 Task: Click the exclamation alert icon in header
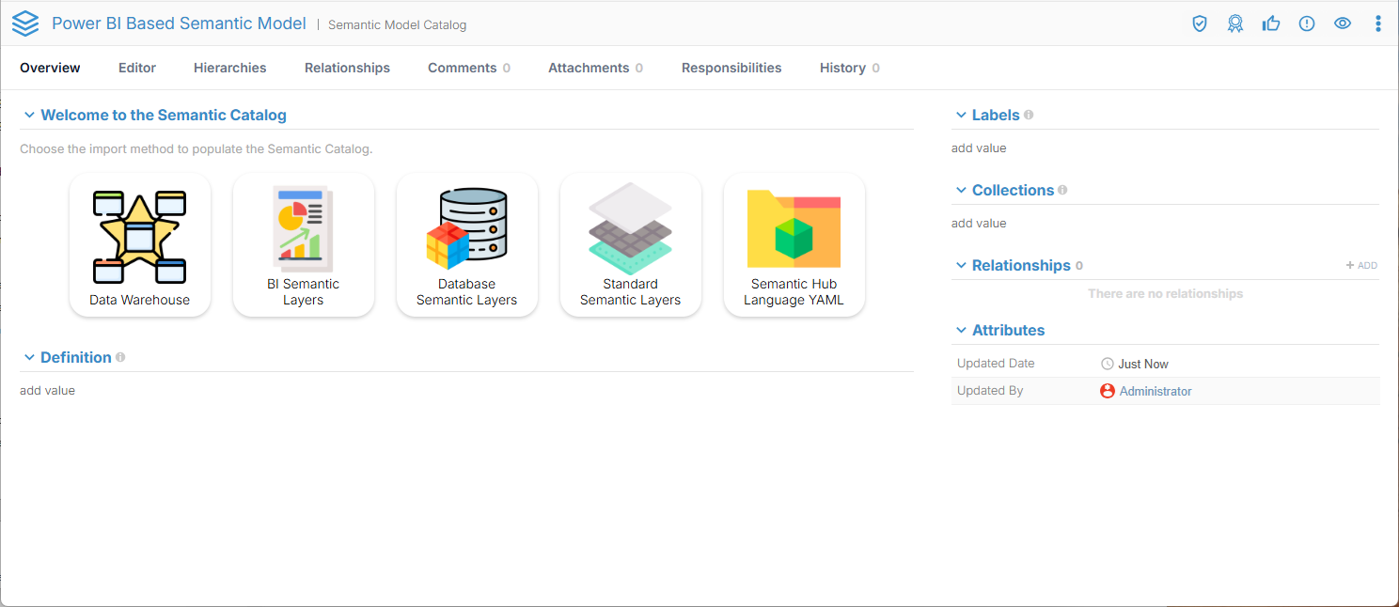pyautogui.click(x=1307, y=23)
